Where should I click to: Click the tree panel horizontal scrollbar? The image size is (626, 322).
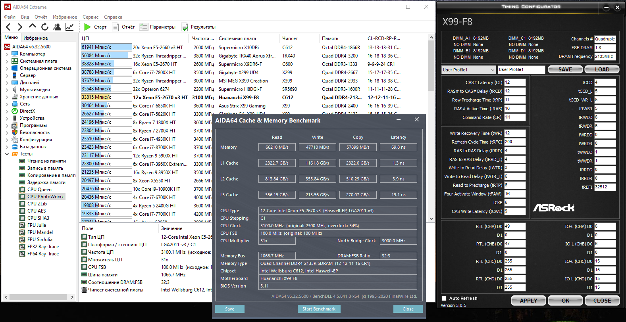point(39,297)
